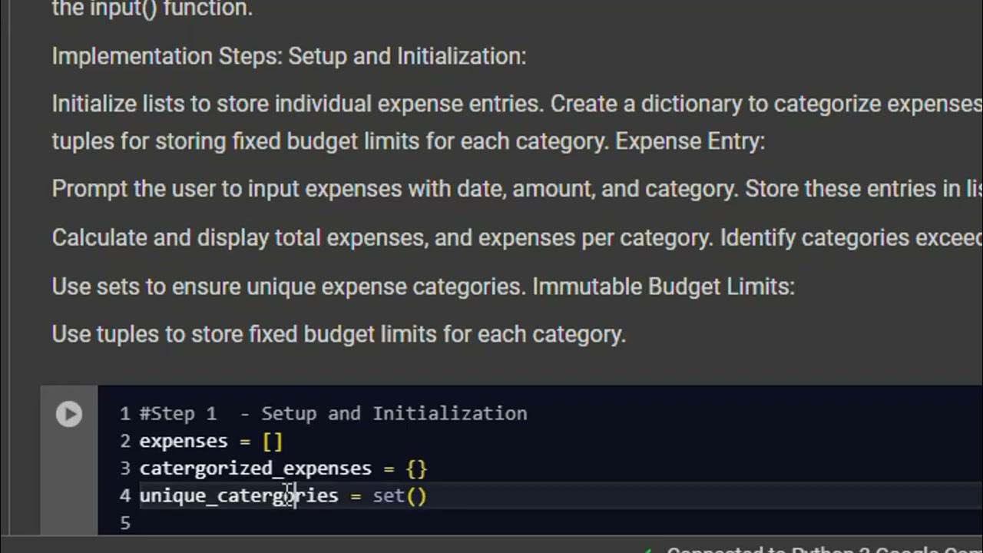The image size is (983, 553).
Task: Click paragraph starting 'Calculate and display total expenses'
Action: tap(517, 238)
